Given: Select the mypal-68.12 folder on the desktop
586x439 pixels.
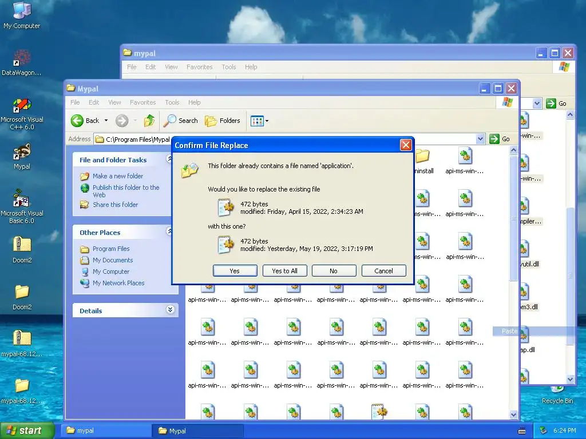Looking at the screenshot, I should click(x=22, y=391).
